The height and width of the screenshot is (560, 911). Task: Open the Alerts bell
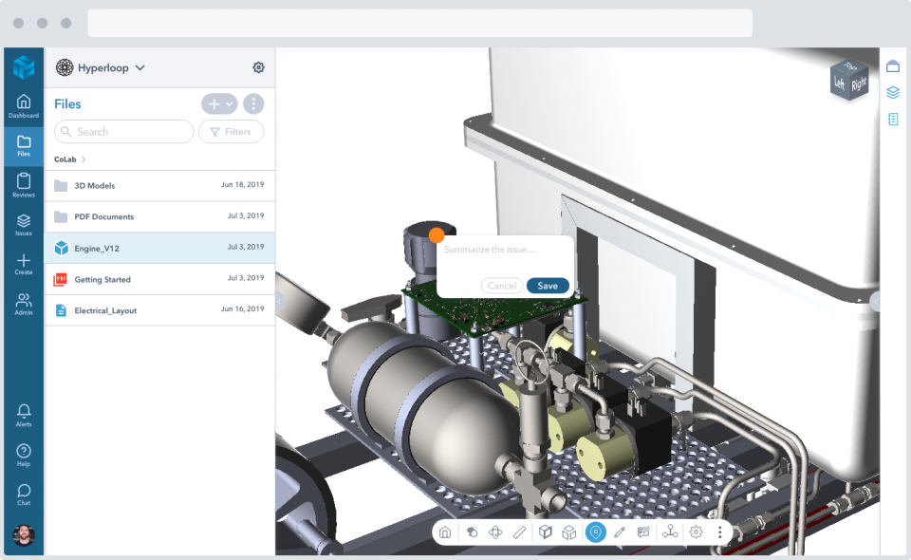pyautogui.click(x=23, y=416)
